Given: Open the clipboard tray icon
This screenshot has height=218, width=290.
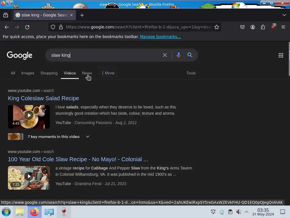Looking at the screenshot, I should click(x=230, y=211).
